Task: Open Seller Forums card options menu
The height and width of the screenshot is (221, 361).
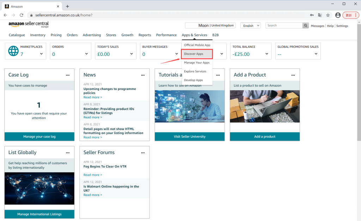Action: (x=143, y=153)
